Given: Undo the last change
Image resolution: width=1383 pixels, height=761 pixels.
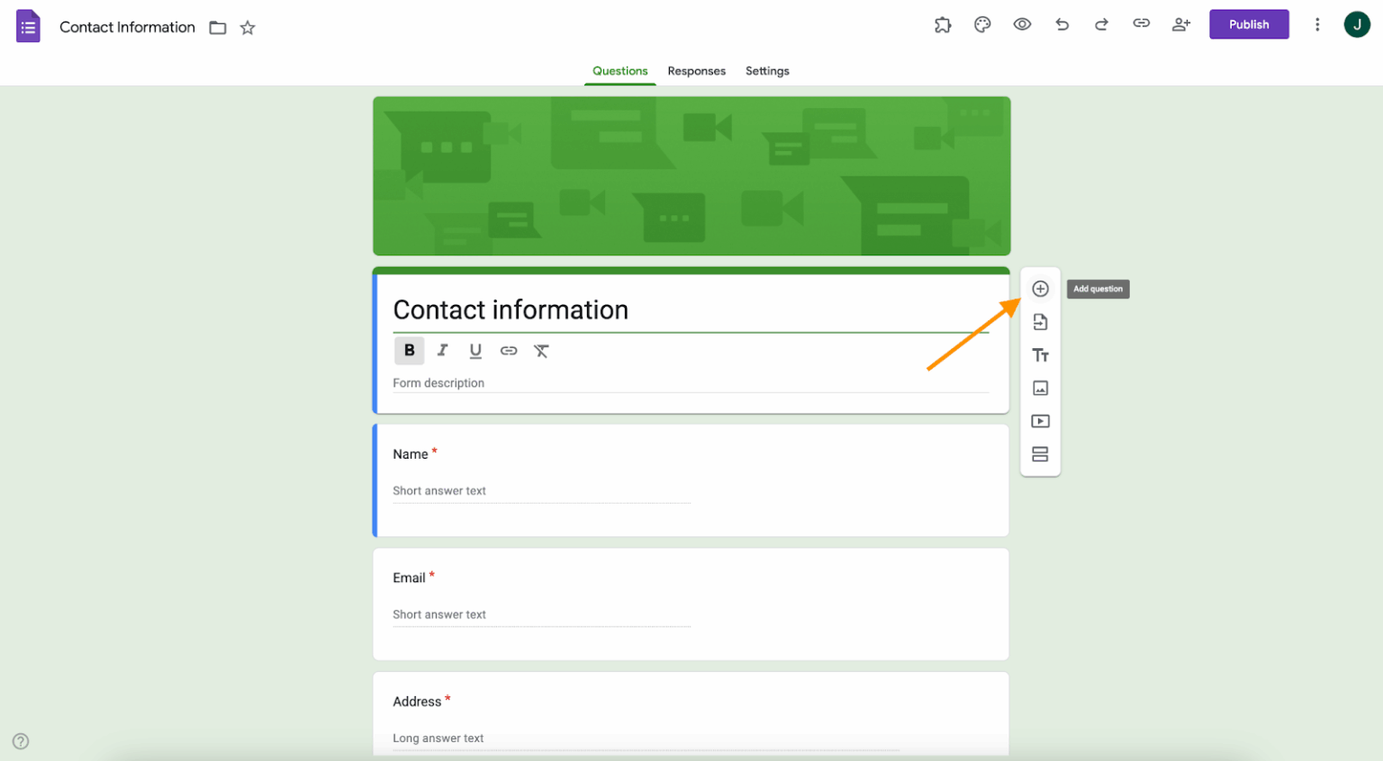Looking at the screenshot, I should pos(1062,24).
